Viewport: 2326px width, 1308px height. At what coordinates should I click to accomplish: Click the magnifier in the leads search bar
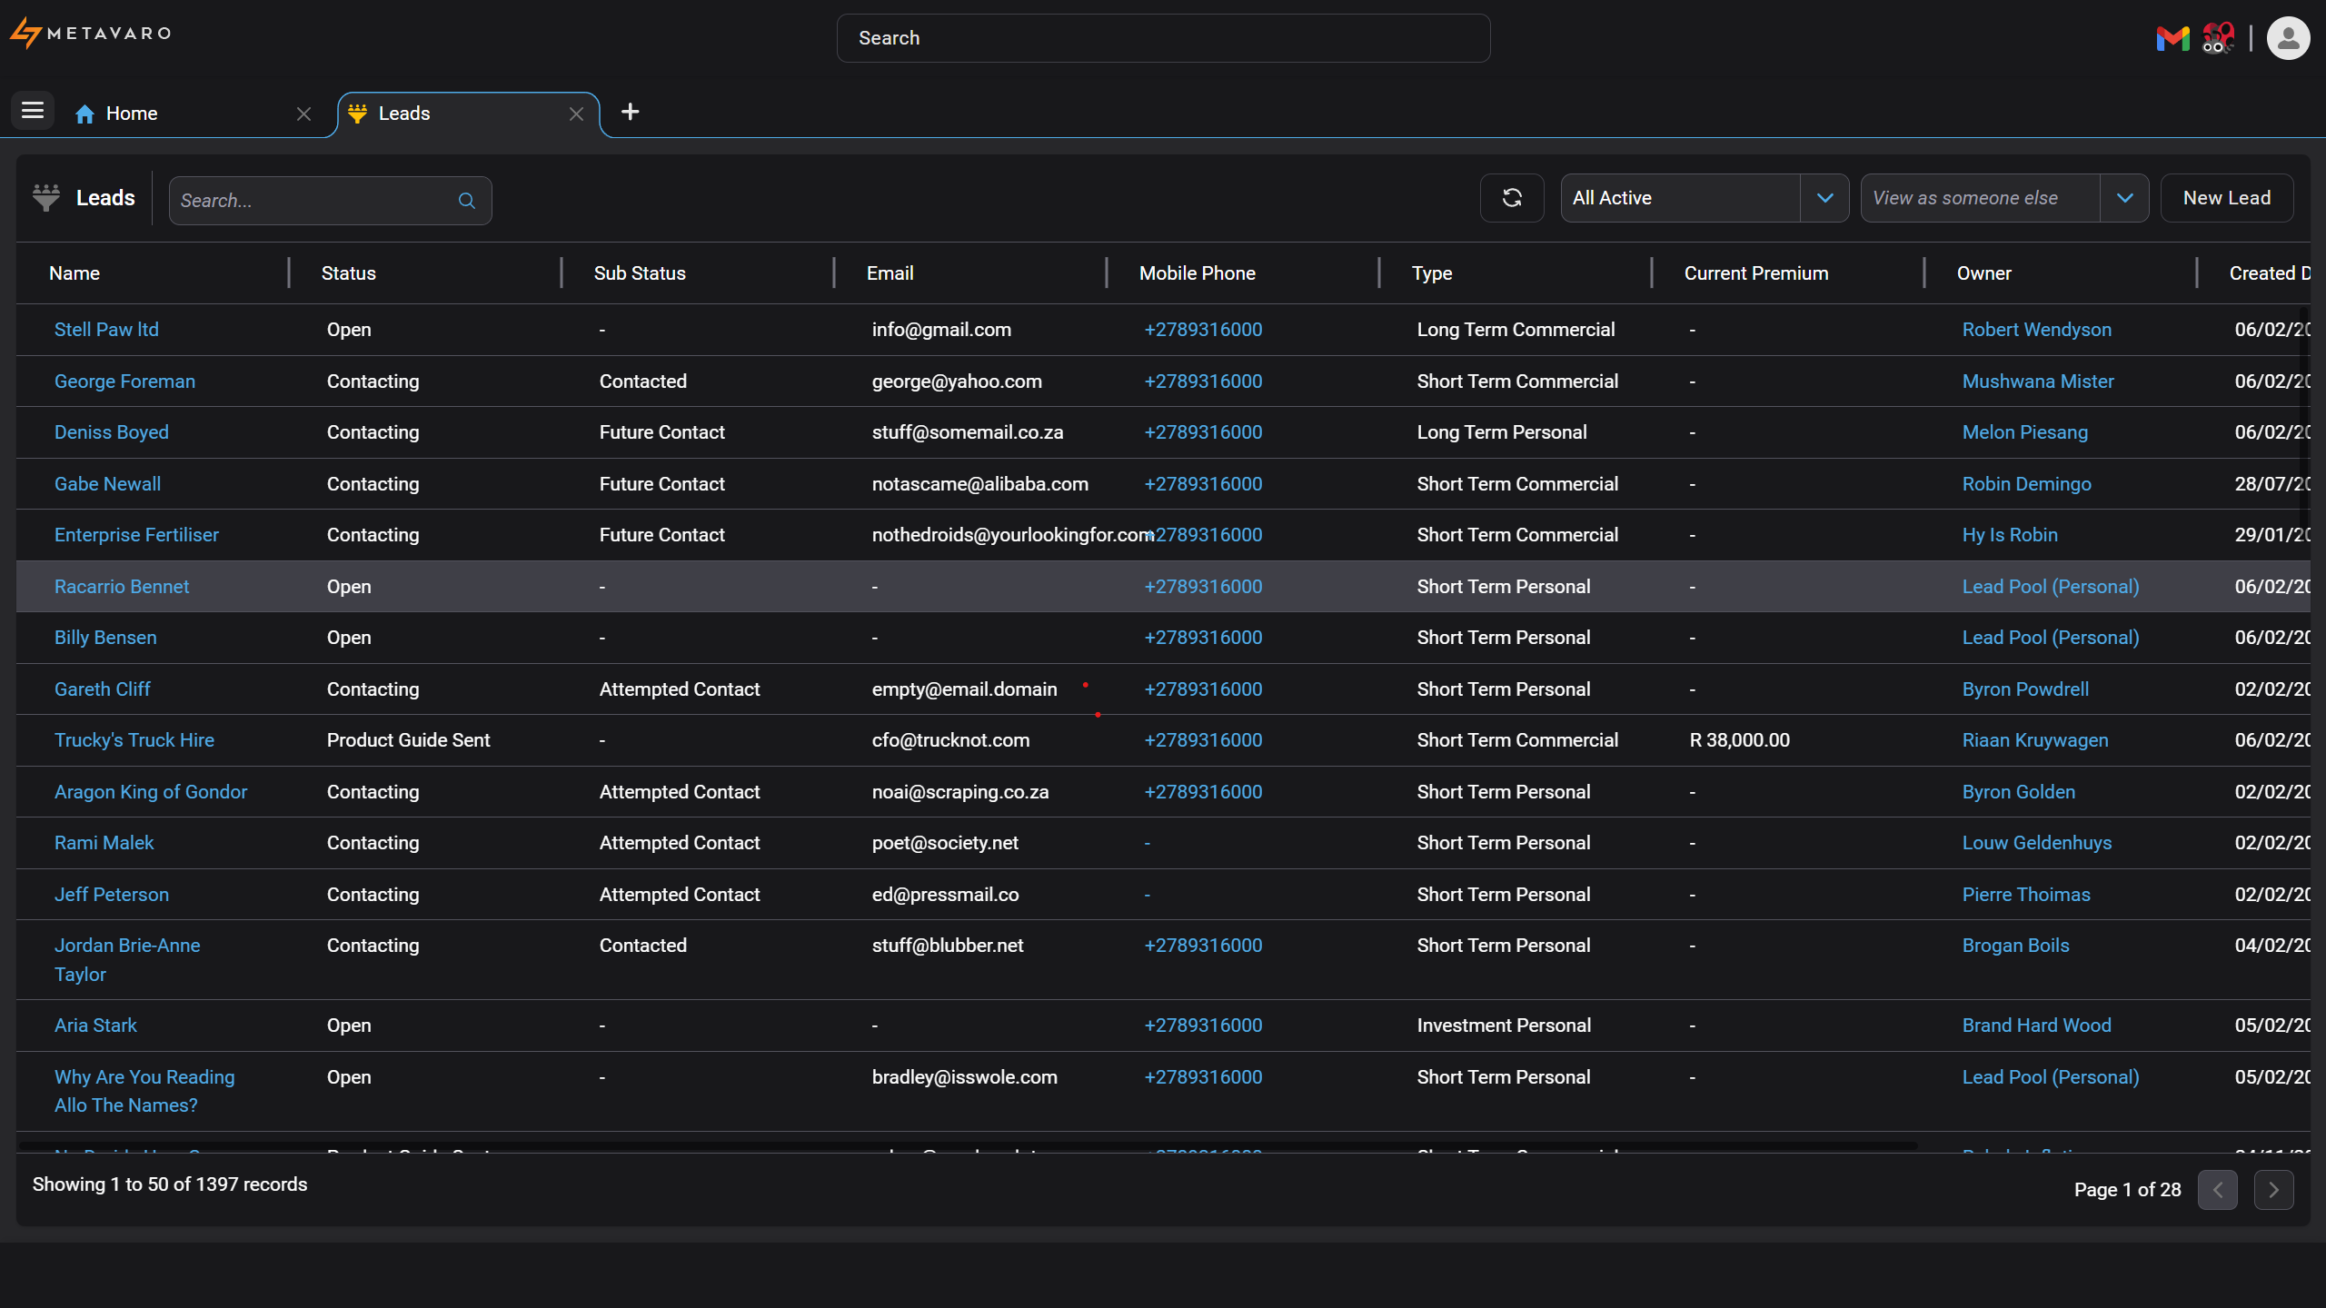pyautogui.click(x=466, y=200)
